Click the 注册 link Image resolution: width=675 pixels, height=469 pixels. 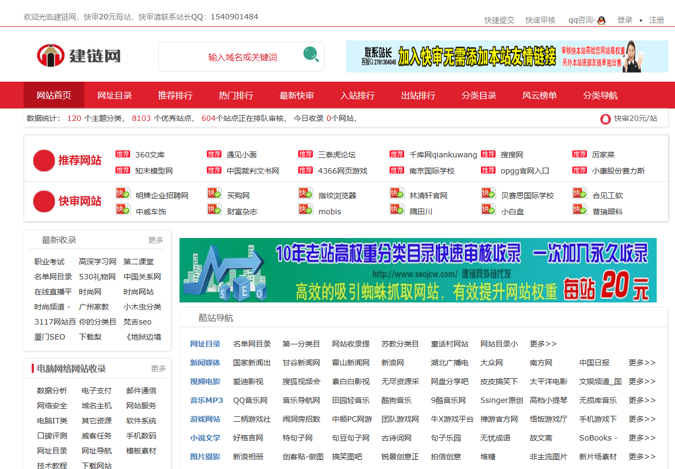tap(657, 20)
